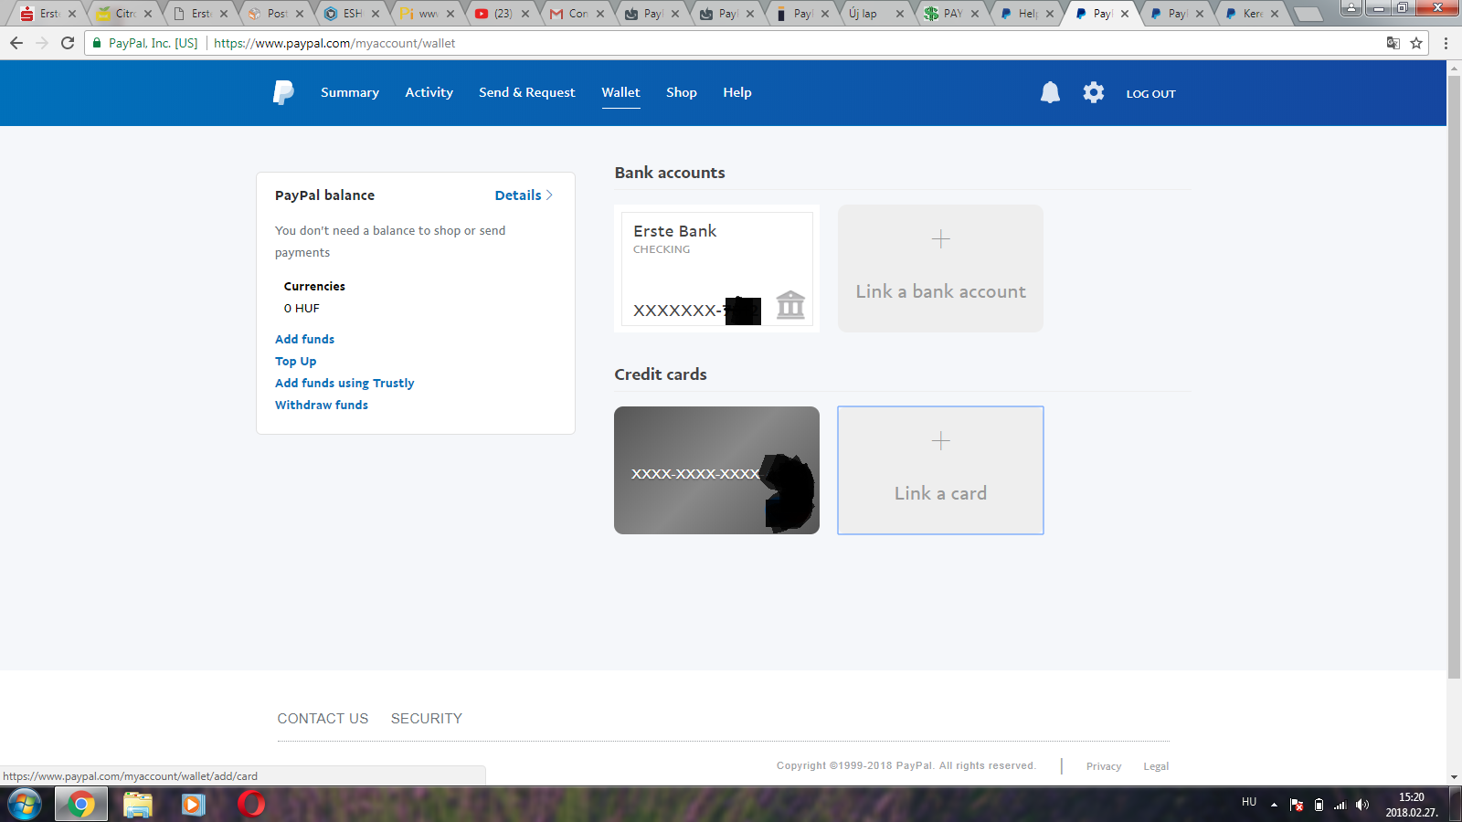Click the Top Up link

point(295,361)
